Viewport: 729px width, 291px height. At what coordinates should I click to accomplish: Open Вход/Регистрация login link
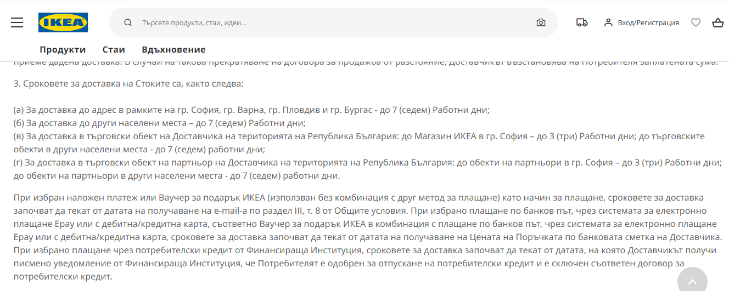coord(648,22)
